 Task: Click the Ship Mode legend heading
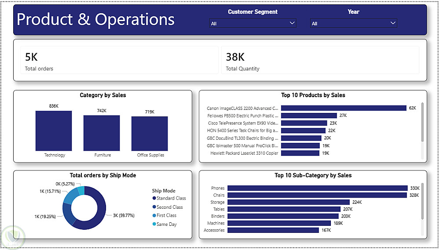(x=164, y=191)
